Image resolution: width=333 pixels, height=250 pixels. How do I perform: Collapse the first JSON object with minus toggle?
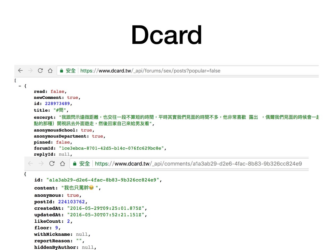[20, 86]
